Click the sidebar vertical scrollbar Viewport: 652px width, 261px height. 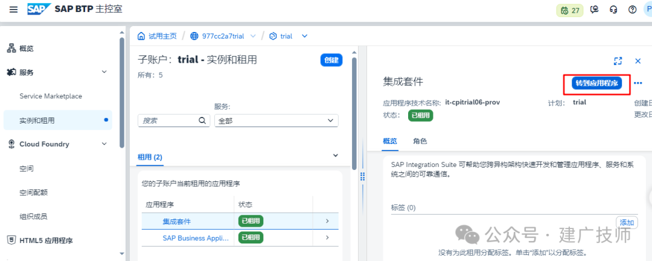(122, 93)
